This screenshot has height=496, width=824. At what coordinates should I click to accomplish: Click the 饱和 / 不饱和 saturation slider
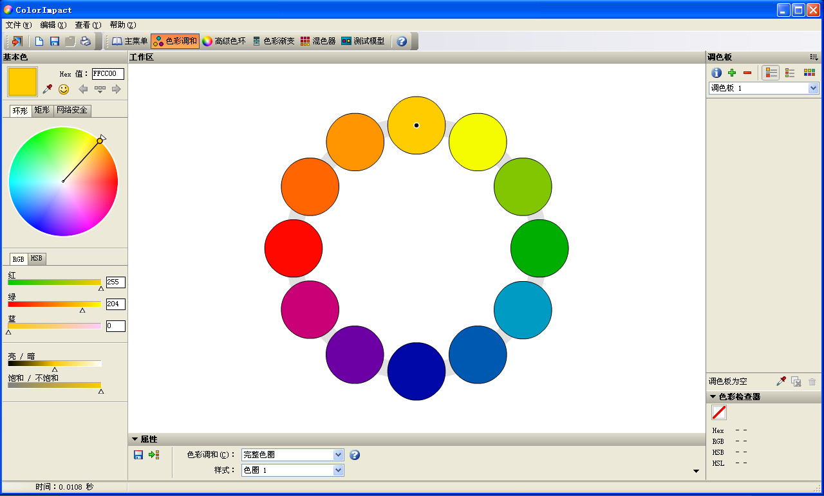coord(55,385)
